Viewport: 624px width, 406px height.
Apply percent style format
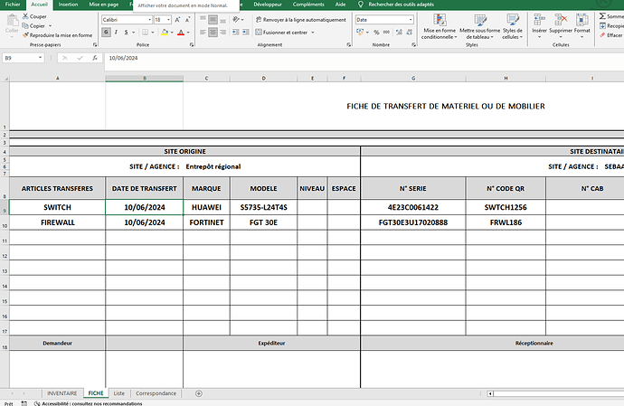(x=376, y=33)
